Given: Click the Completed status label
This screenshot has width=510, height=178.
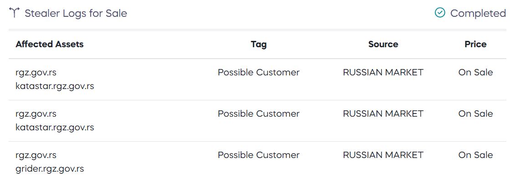Looking at the screenshot, I should pos(478,13).
